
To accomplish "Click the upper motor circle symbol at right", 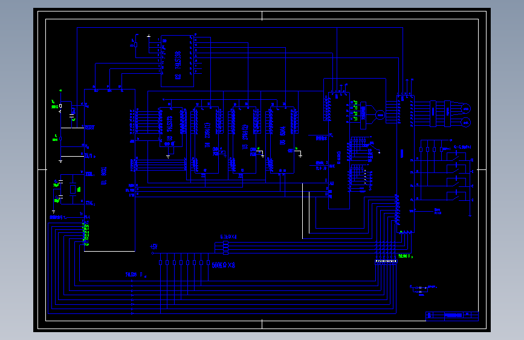I will [465, 109].
